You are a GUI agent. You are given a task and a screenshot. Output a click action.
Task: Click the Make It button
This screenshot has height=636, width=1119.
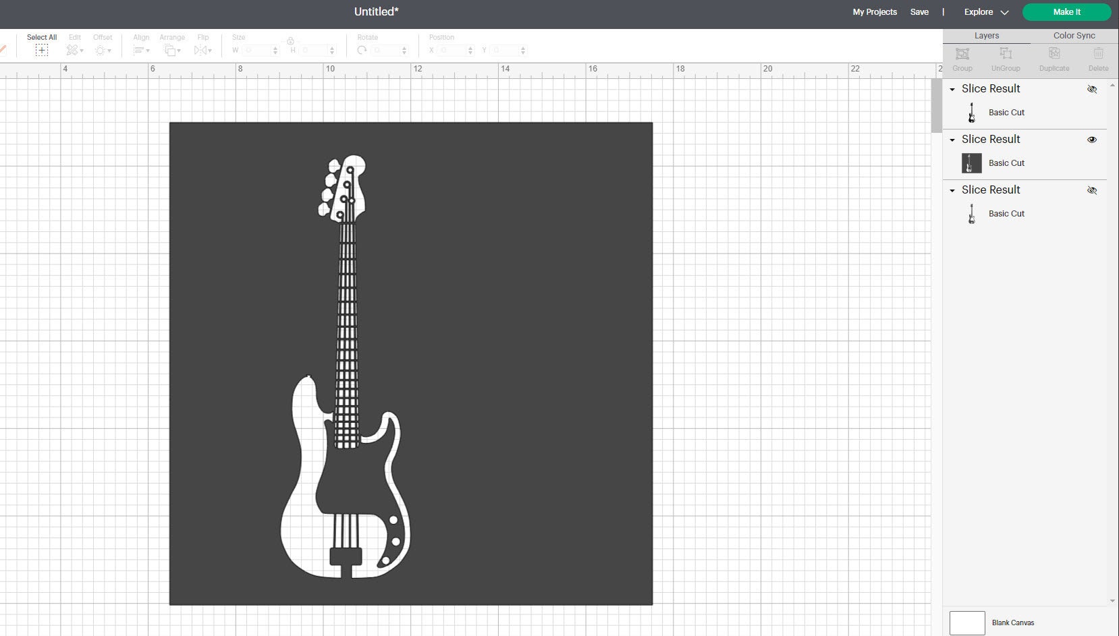pos(1068,11)
